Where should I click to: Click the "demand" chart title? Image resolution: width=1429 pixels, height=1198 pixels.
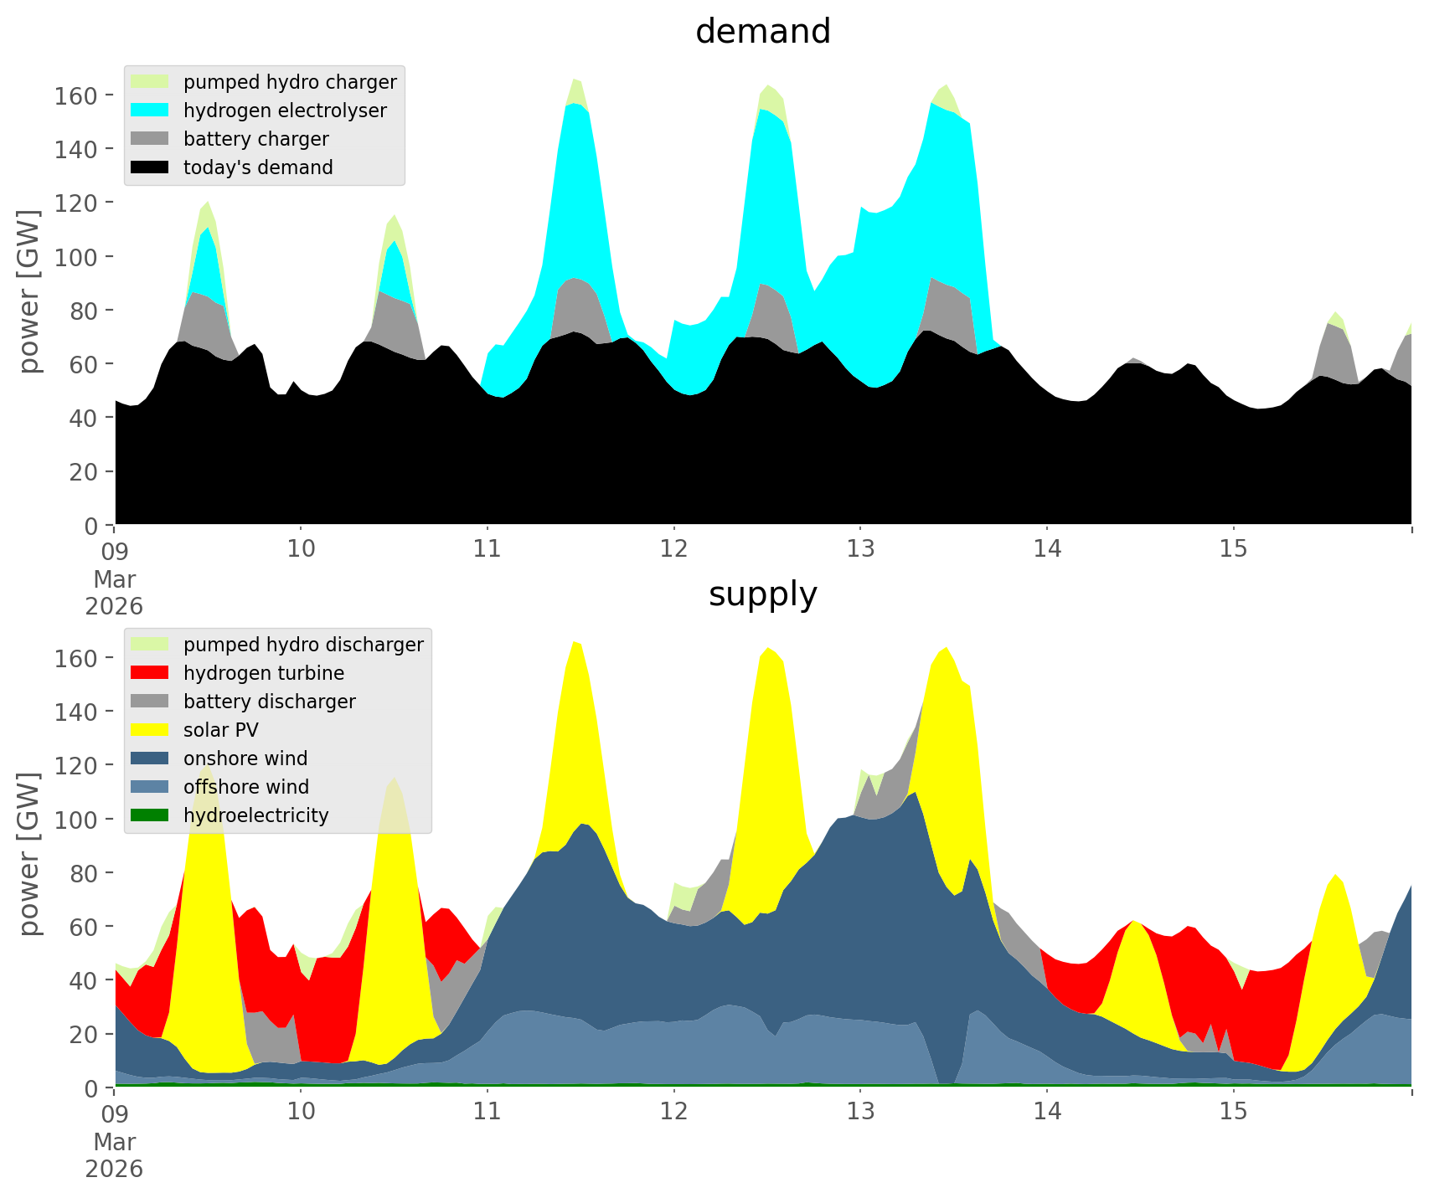pyautogui.click(x=762, y=32)
